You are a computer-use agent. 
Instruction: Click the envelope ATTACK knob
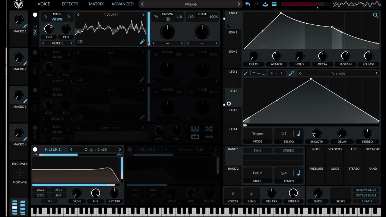click(x=277, y=56)
